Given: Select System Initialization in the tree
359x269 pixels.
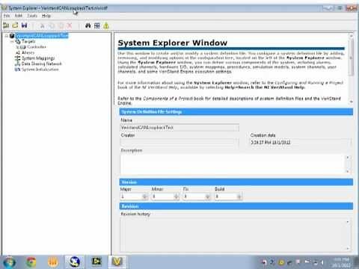Looking at the screenshot, I should pyautogui.click(x=40, y=69).
